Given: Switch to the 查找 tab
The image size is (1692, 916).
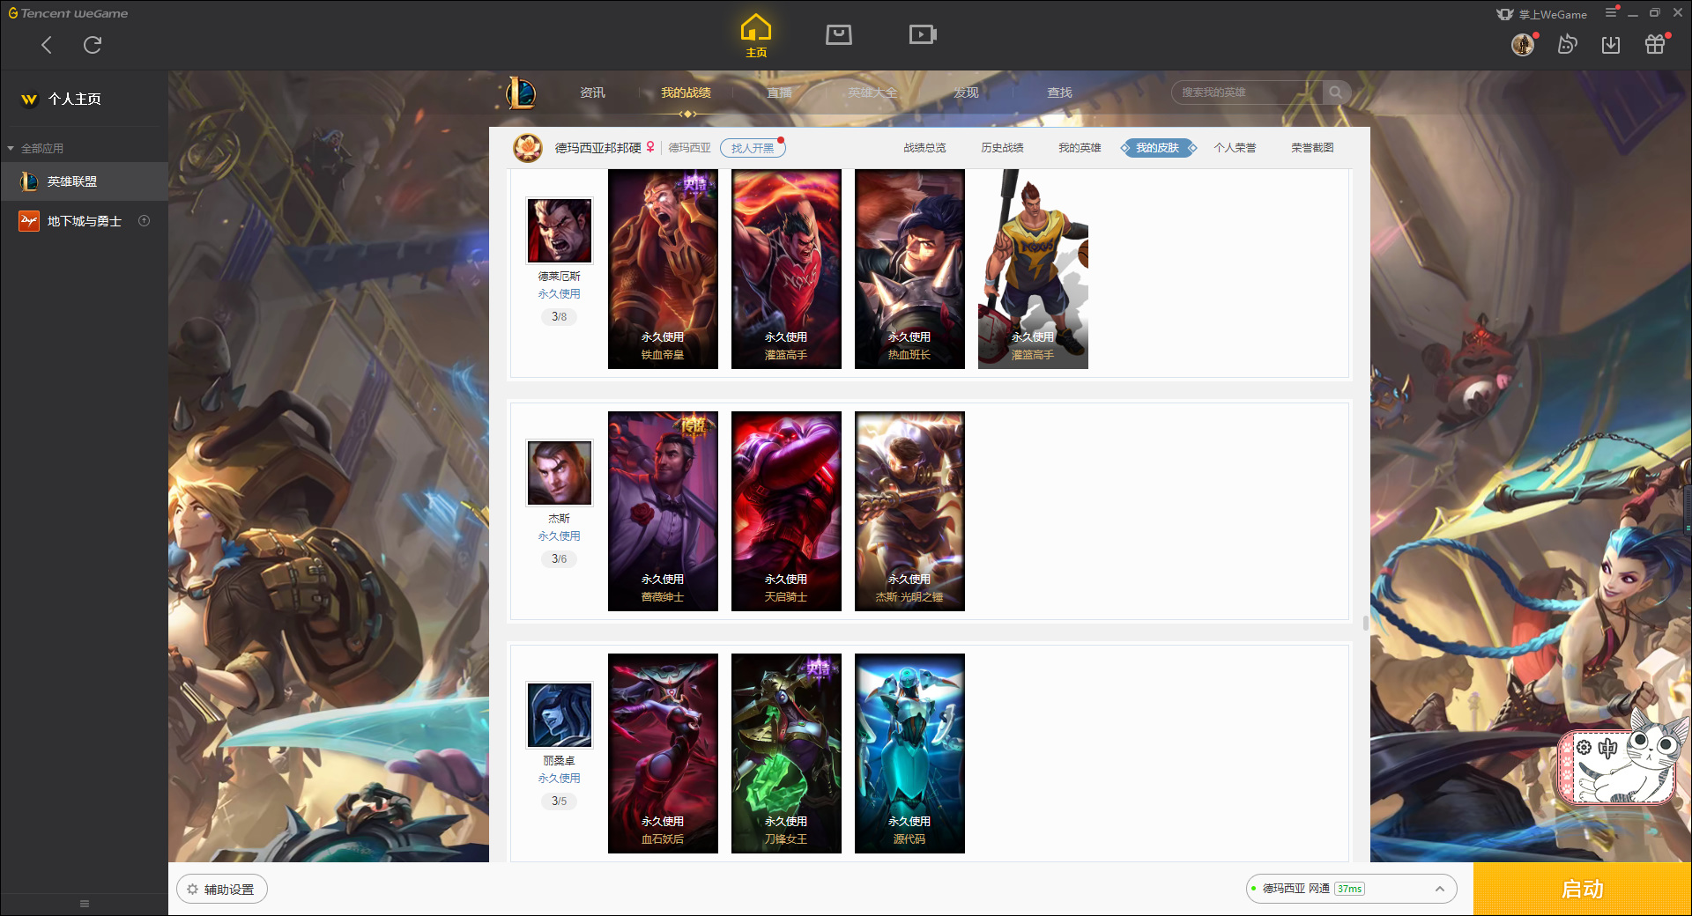Looking at the screenshot, I should (x=1059, y=92).
